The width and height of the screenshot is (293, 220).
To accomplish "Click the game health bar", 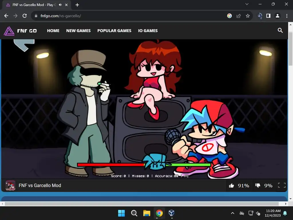I will coord(144,165).
